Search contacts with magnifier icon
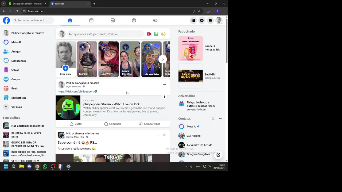The image size is (342, 192). [x=213, y=119]
